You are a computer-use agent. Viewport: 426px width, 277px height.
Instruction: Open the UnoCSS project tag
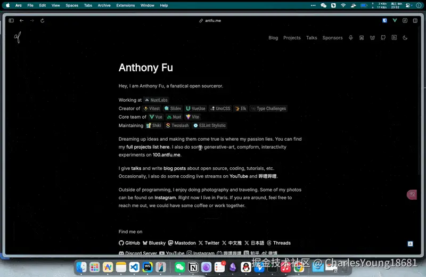coord(220,109)
